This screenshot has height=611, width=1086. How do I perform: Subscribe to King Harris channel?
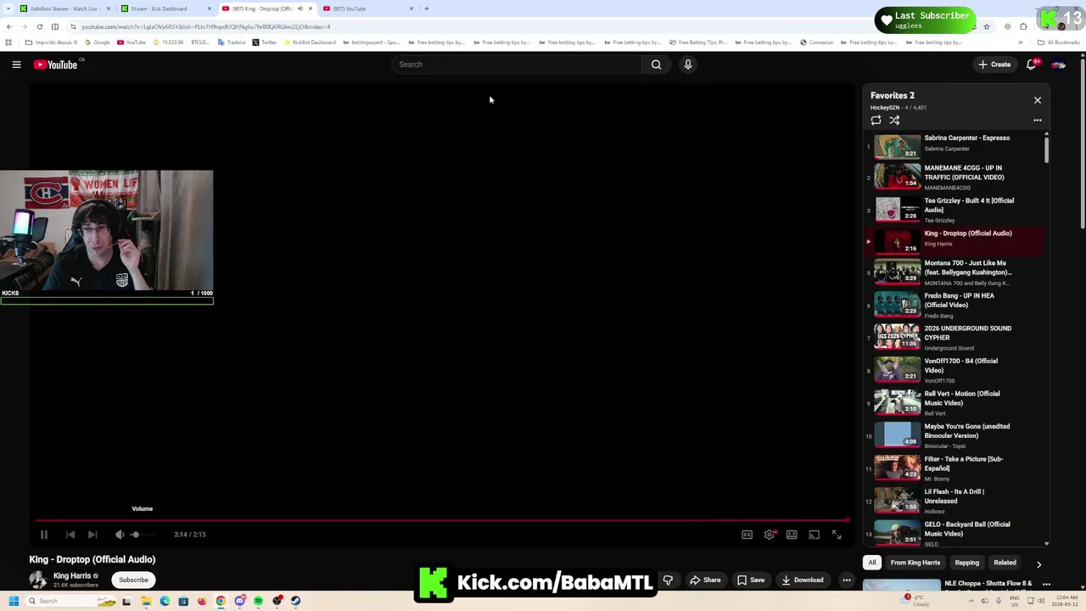coord(133,580)
